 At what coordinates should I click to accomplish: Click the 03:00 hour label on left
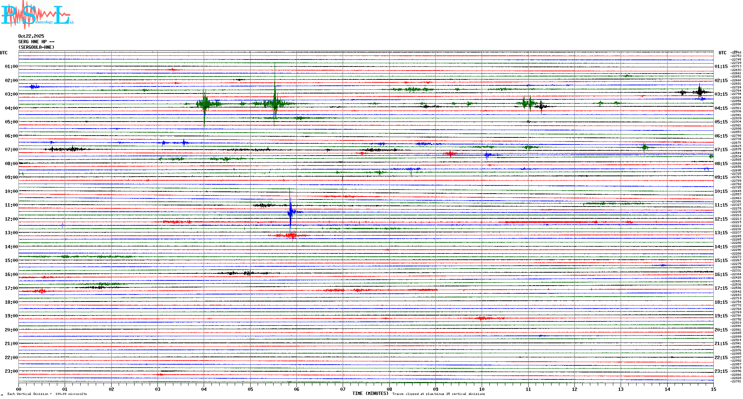point(11,94)
